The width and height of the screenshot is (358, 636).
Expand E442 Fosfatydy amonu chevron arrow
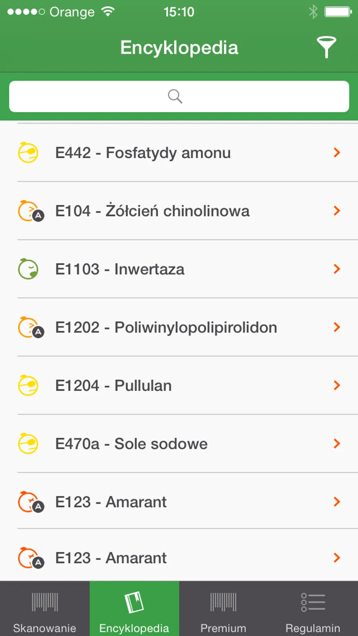pos(337,152)
